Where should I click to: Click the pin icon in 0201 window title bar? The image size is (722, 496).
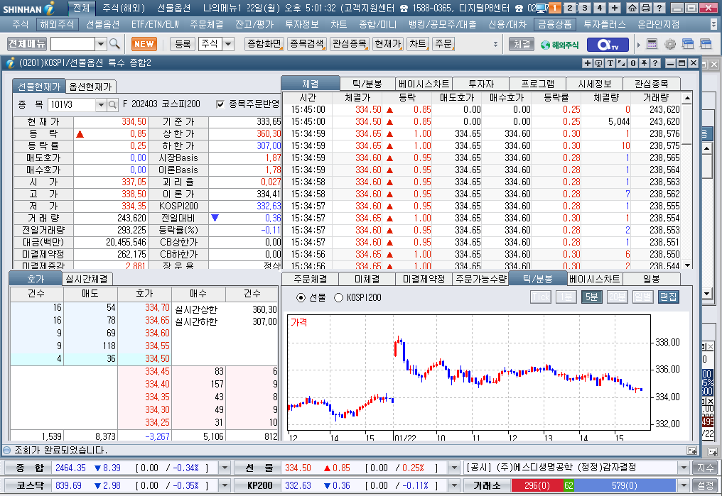point(644,63)
